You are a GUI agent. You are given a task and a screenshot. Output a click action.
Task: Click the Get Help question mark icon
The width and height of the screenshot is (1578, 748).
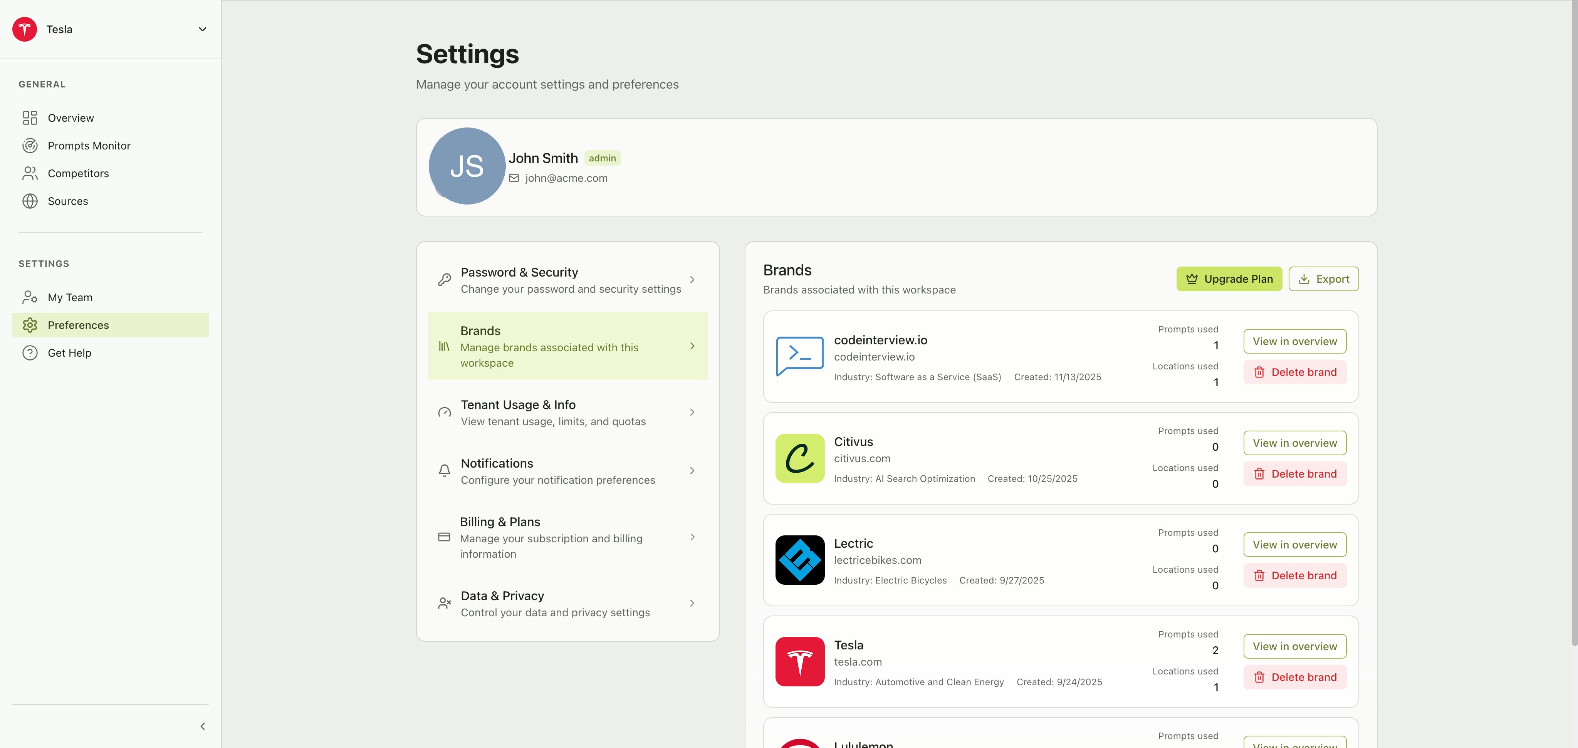[30, 353]
